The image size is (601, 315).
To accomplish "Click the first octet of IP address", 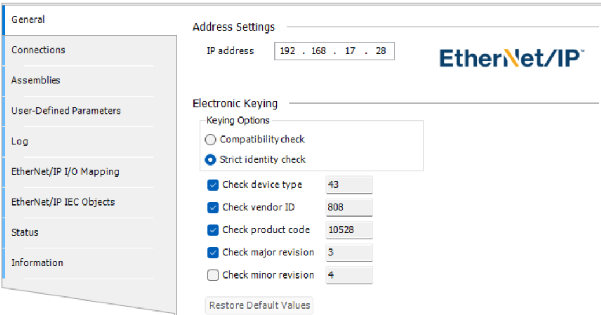I will [x=287, y=51].
